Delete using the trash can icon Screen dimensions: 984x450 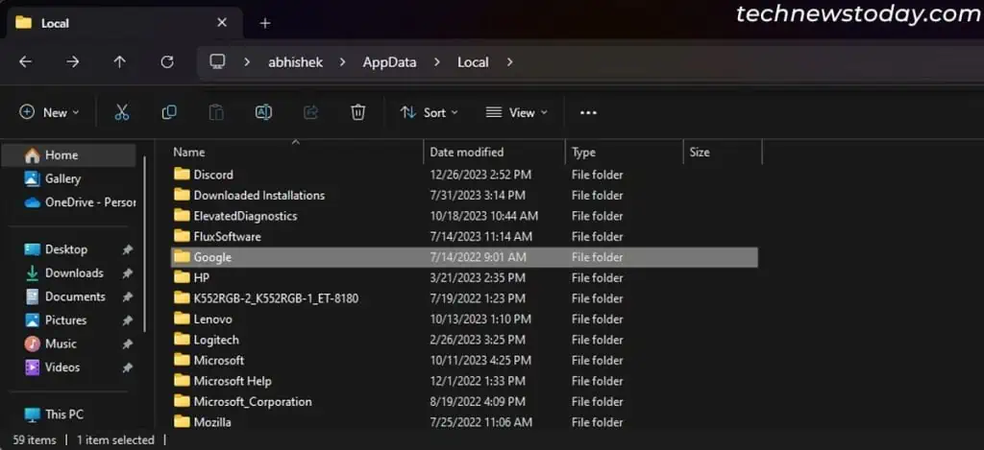pyautogui.click(x=357, y=112)
